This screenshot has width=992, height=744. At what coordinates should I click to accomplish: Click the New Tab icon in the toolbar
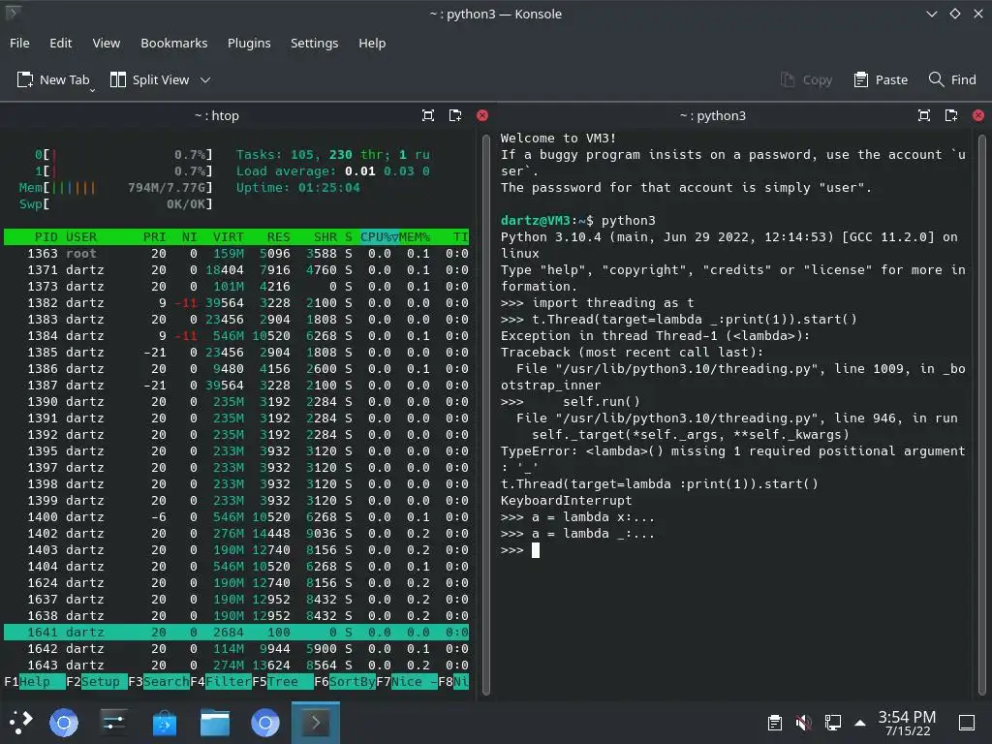click(x=24, y=79)
